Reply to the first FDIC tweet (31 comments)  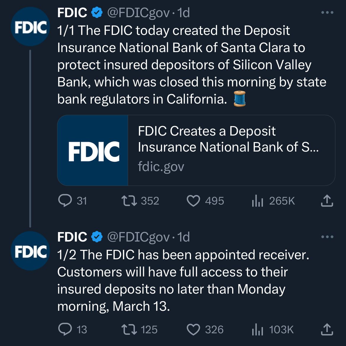pos(65,200)
